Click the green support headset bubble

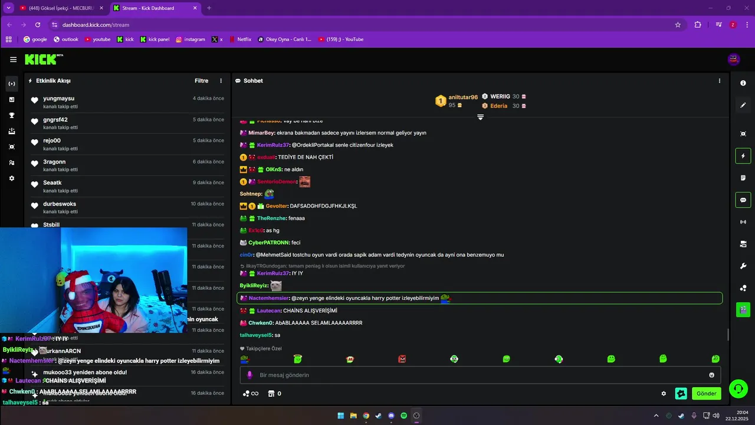click(738, 388)
